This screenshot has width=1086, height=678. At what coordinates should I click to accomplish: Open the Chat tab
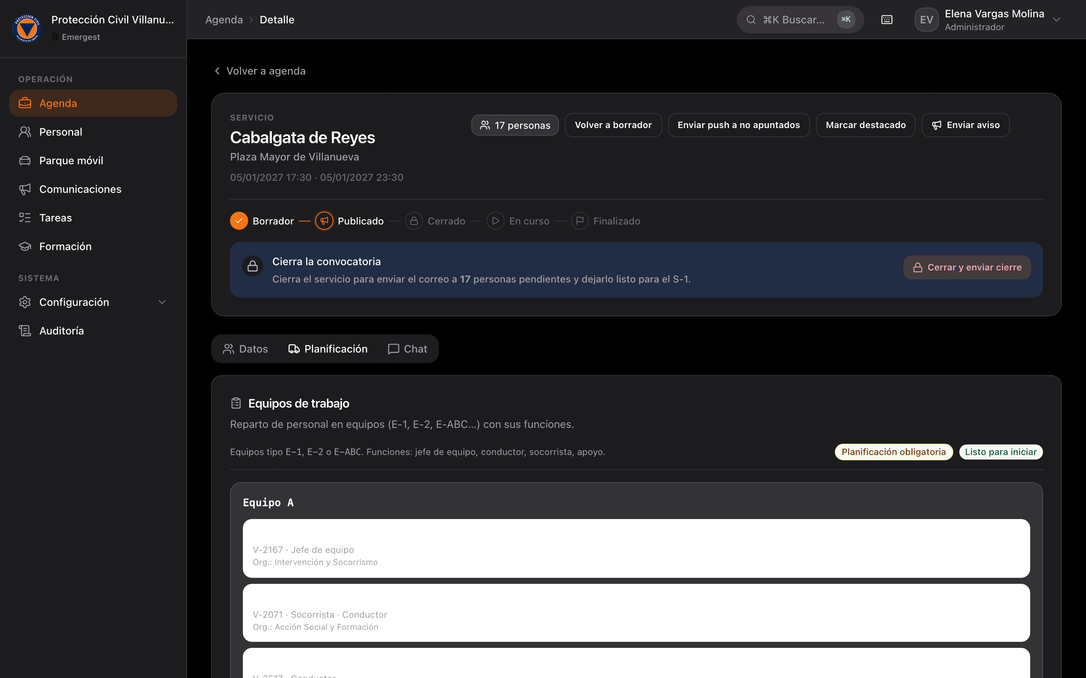(x=408, y=349)
